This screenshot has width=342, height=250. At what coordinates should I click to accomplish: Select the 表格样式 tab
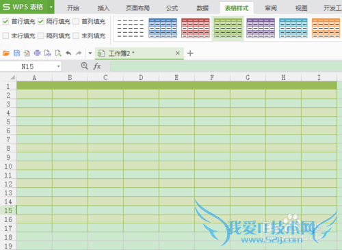[x=237, y=8]
